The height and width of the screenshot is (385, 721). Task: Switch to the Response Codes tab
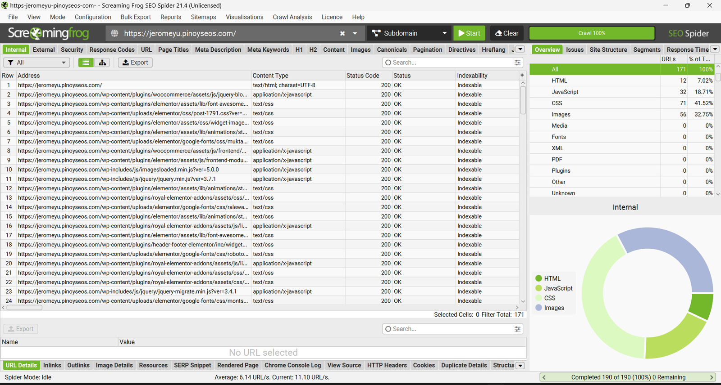coord(112,49)
